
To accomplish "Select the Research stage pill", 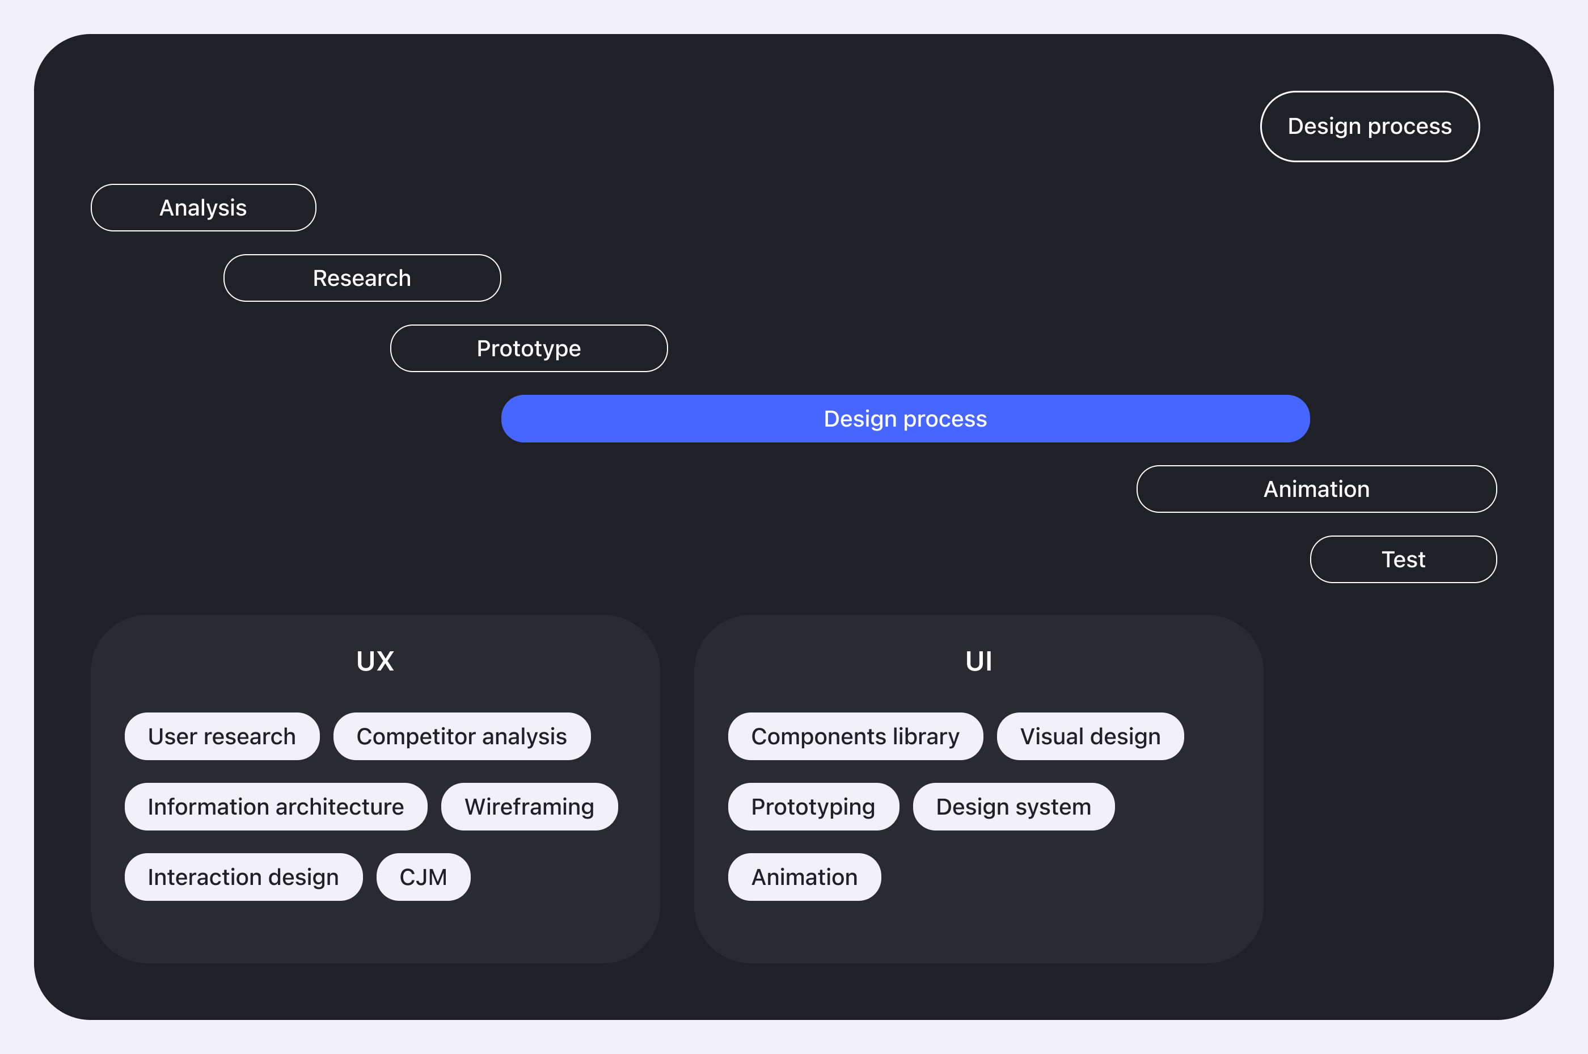I will pyautogui.click(x=361, y=279).
